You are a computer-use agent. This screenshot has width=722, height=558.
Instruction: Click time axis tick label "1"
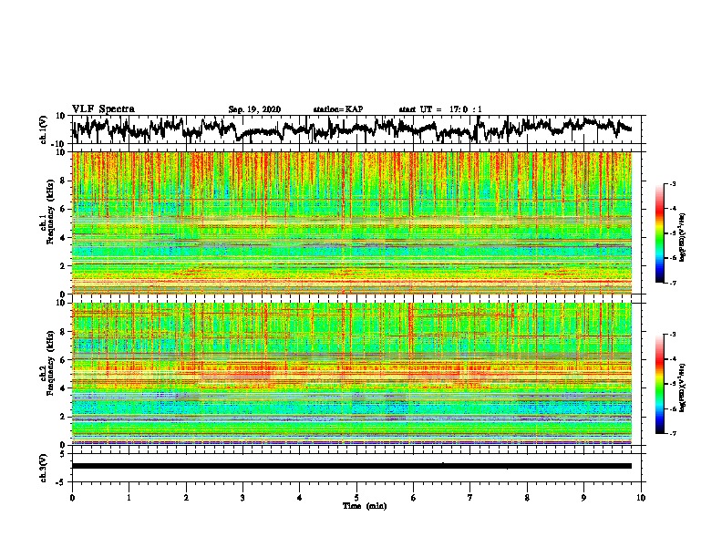coord(129,498)
